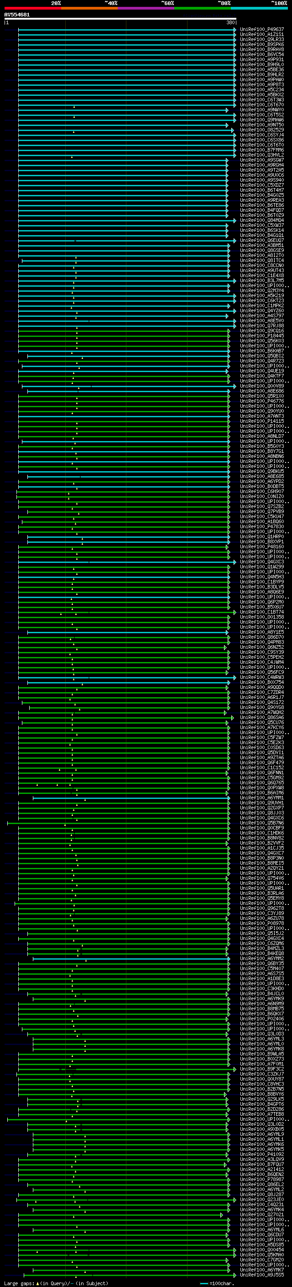Screen dimensions: 292x1287
Task: Click the label UniRef100_Q7RJ88
Action: click(x=262, y=326)
